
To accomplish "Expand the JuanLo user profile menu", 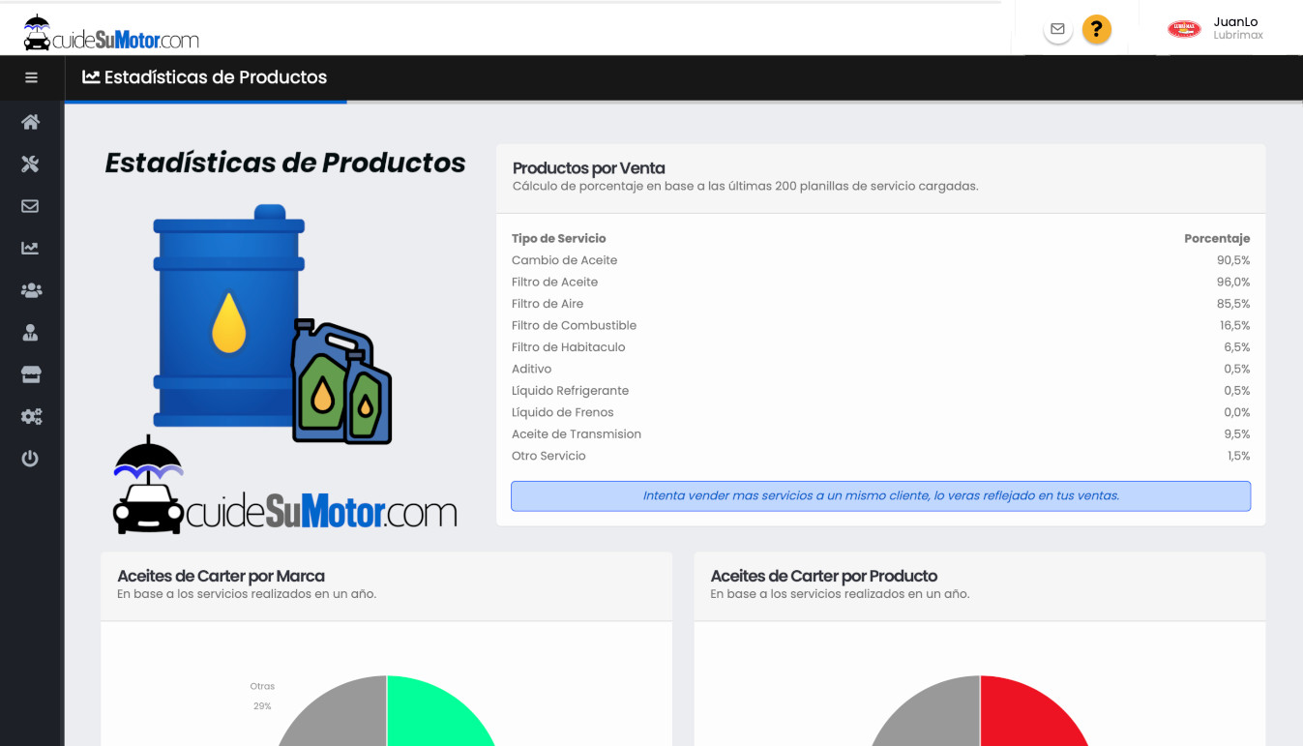I will click(x=1236, y=28).
